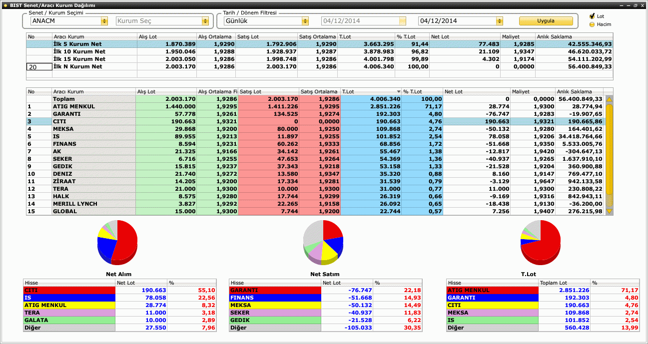Click Net Lot header in the broker table
Image resolution: width=648 pixels, height=344 pixels.
[x=477, y=92]
